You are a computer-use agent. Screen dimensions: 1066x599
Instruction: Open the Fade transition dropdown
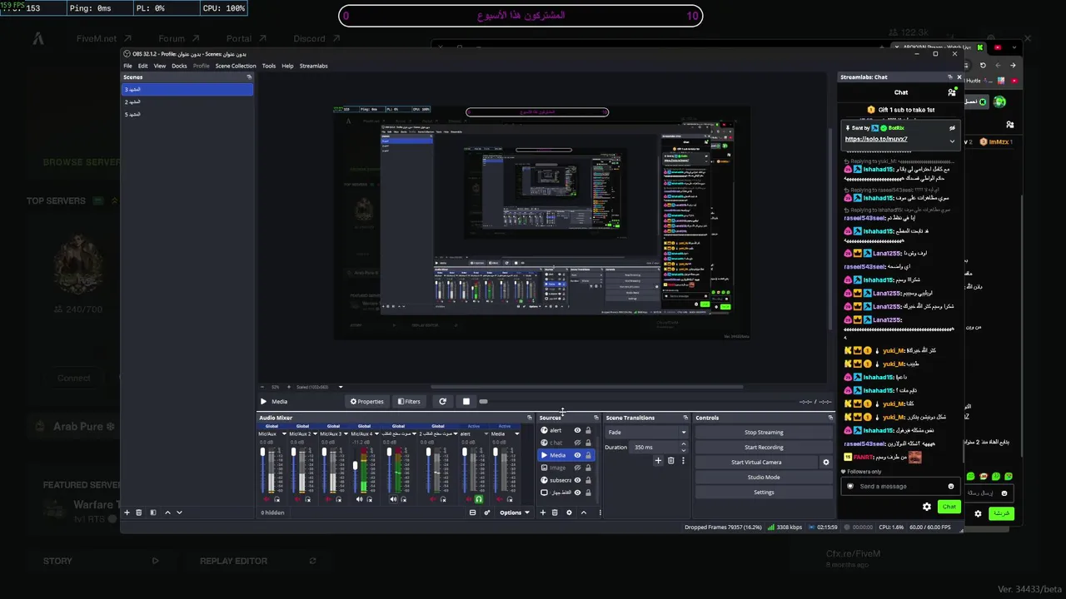(x=647, y=433)
